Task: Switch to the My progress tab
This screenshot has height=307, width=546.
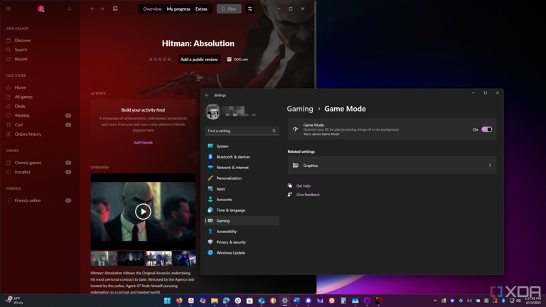Action: point(178,9)
